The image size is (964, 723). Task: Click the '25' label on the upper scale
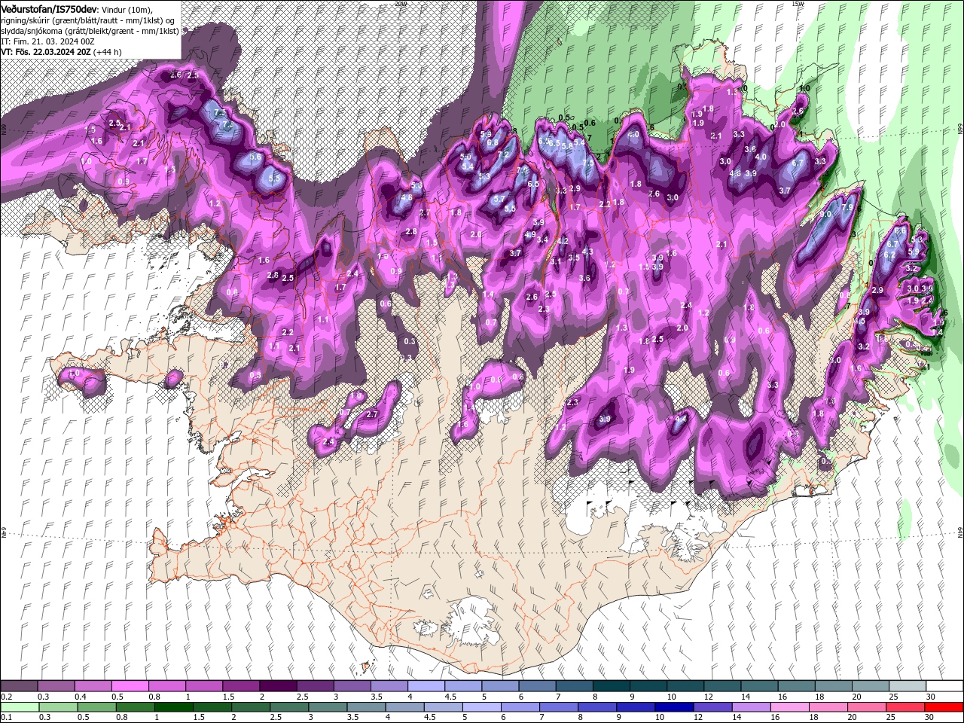[x=894, y=697]
